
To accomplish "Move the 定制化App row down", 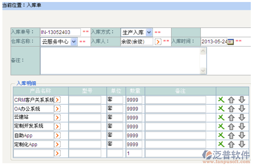I will pyautogui.click(x=242, y=144).
